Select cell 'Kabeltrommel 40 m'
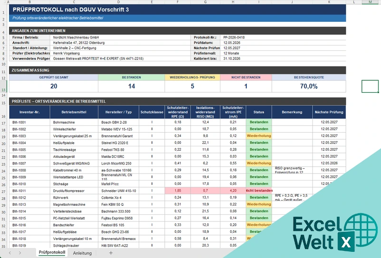381x258 pixels. coord(74,170)
